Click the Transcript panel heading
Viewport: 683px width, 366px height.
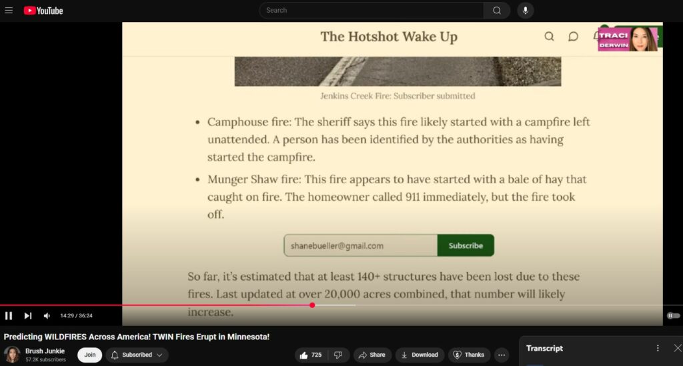pyautogui.click(x=544, y=348)
